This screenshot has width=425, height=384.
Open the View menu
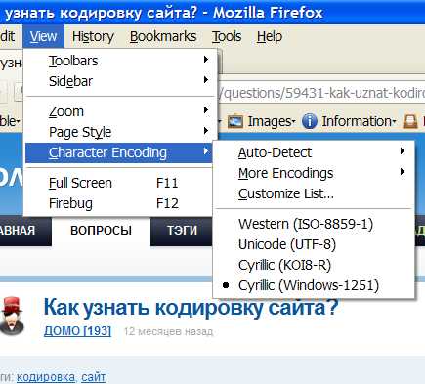43,36
